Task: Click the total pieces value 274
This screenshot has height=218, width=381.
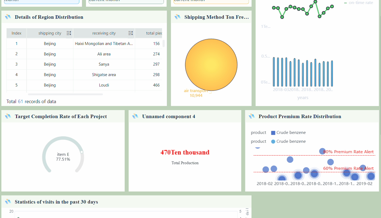Action: [x=156, y=54]
